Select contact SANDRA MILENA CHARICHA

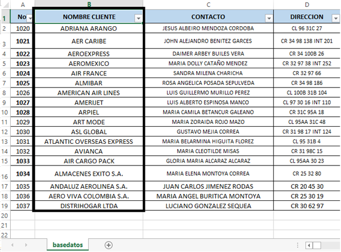pos(209,73)
